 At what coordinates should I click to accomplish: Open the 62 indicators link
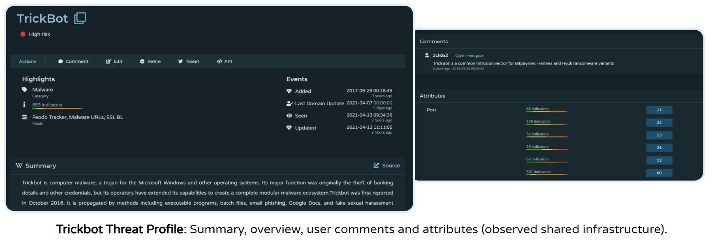(537, 159)
